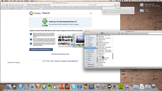Open the Getting Started Guide footer link

point(73,61)
